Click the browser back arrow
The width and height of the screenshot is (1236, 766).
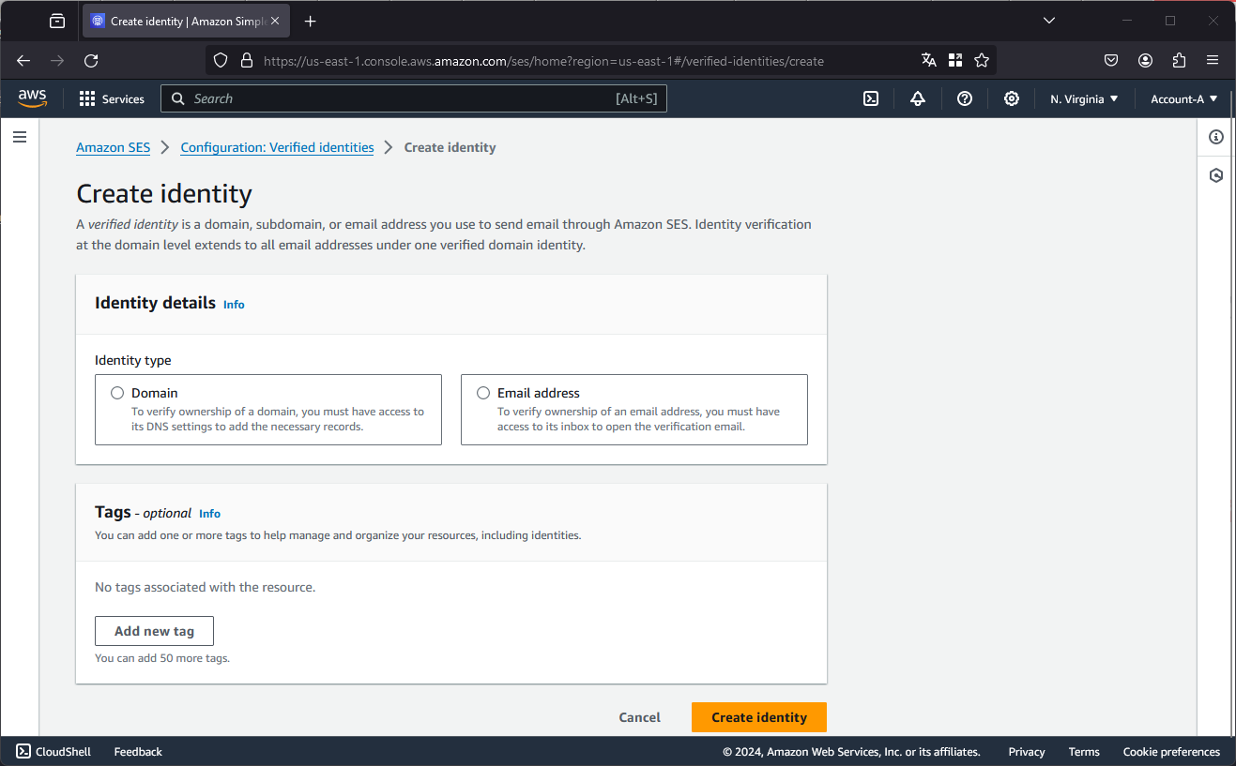(23, 60)
